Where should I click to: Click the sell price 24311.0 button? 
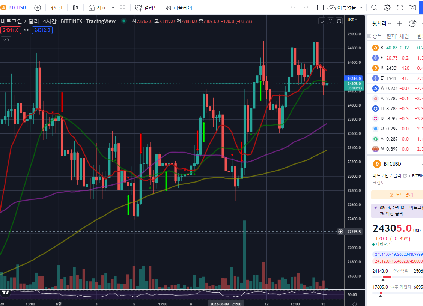pyautogui.click(x=11, y=30)
